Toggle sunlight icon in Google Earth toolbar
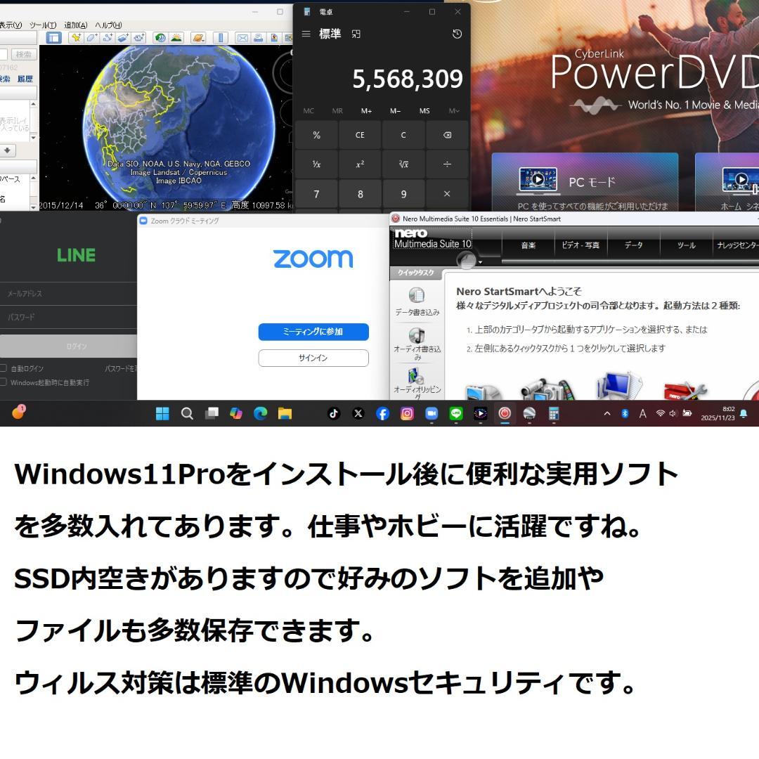 tap(176, 38)
